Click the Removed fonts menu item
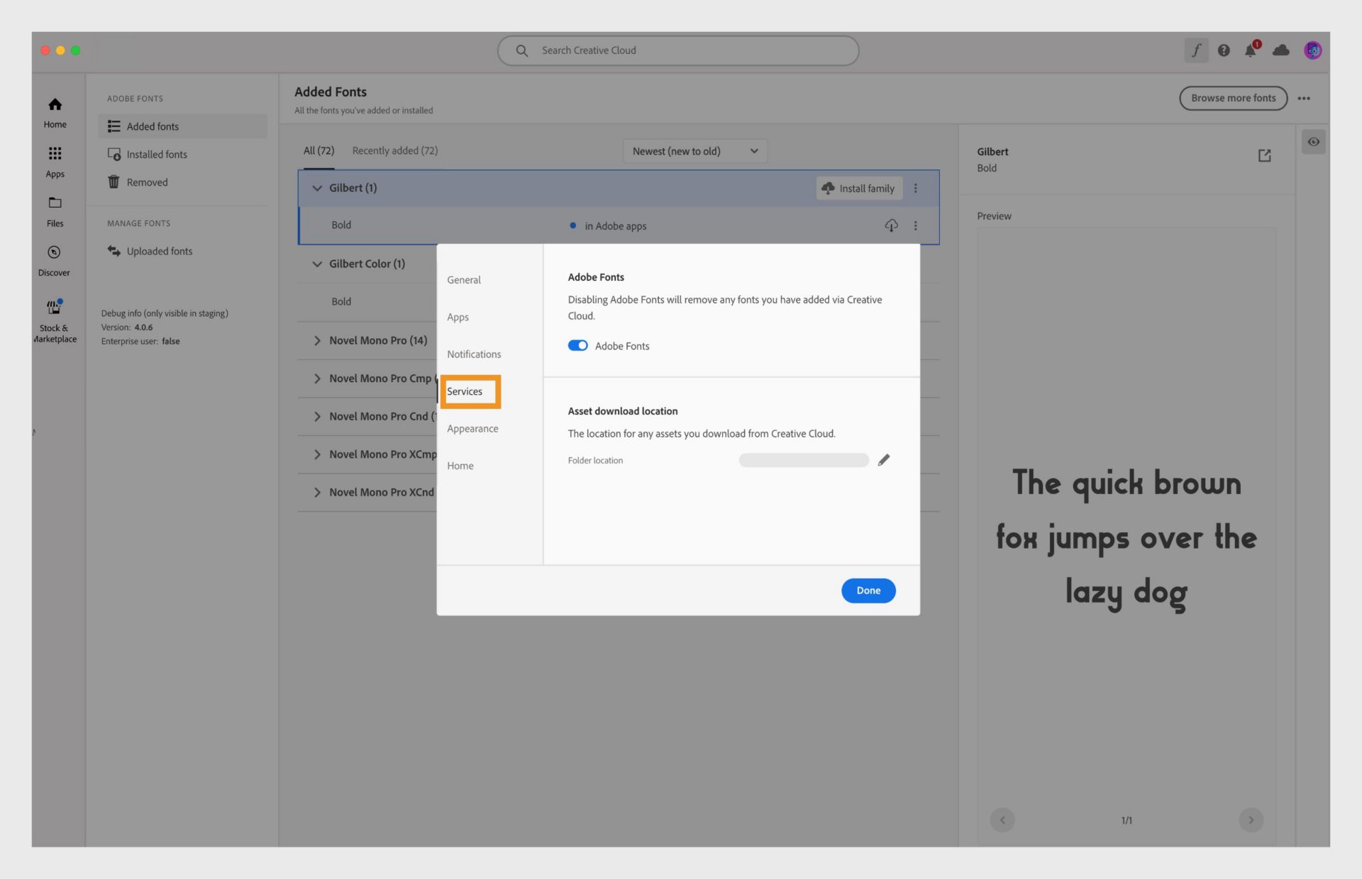The width and height of the screenshot is (1362, 879). pyautogui.click(x=146, y=181)
